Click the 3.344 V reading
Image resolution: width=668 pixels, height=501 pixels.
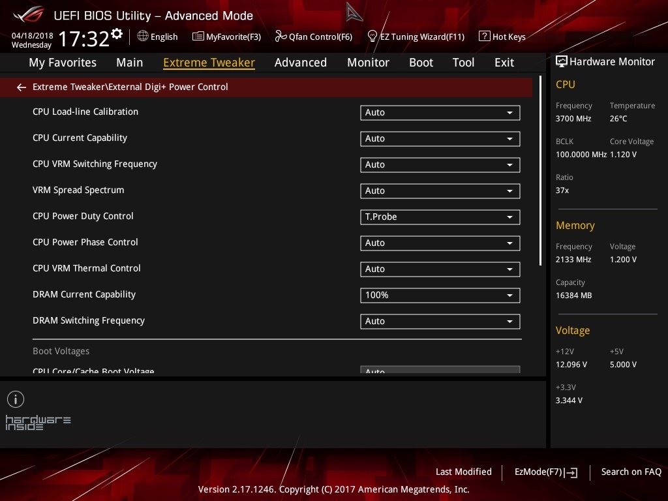click(x=569, y=400)
